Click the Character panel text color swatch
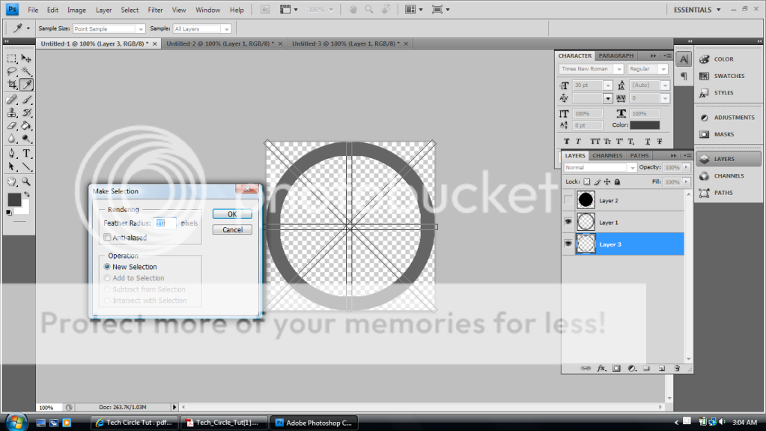This screenshot has height=431, width=766. tap(645, 125)
